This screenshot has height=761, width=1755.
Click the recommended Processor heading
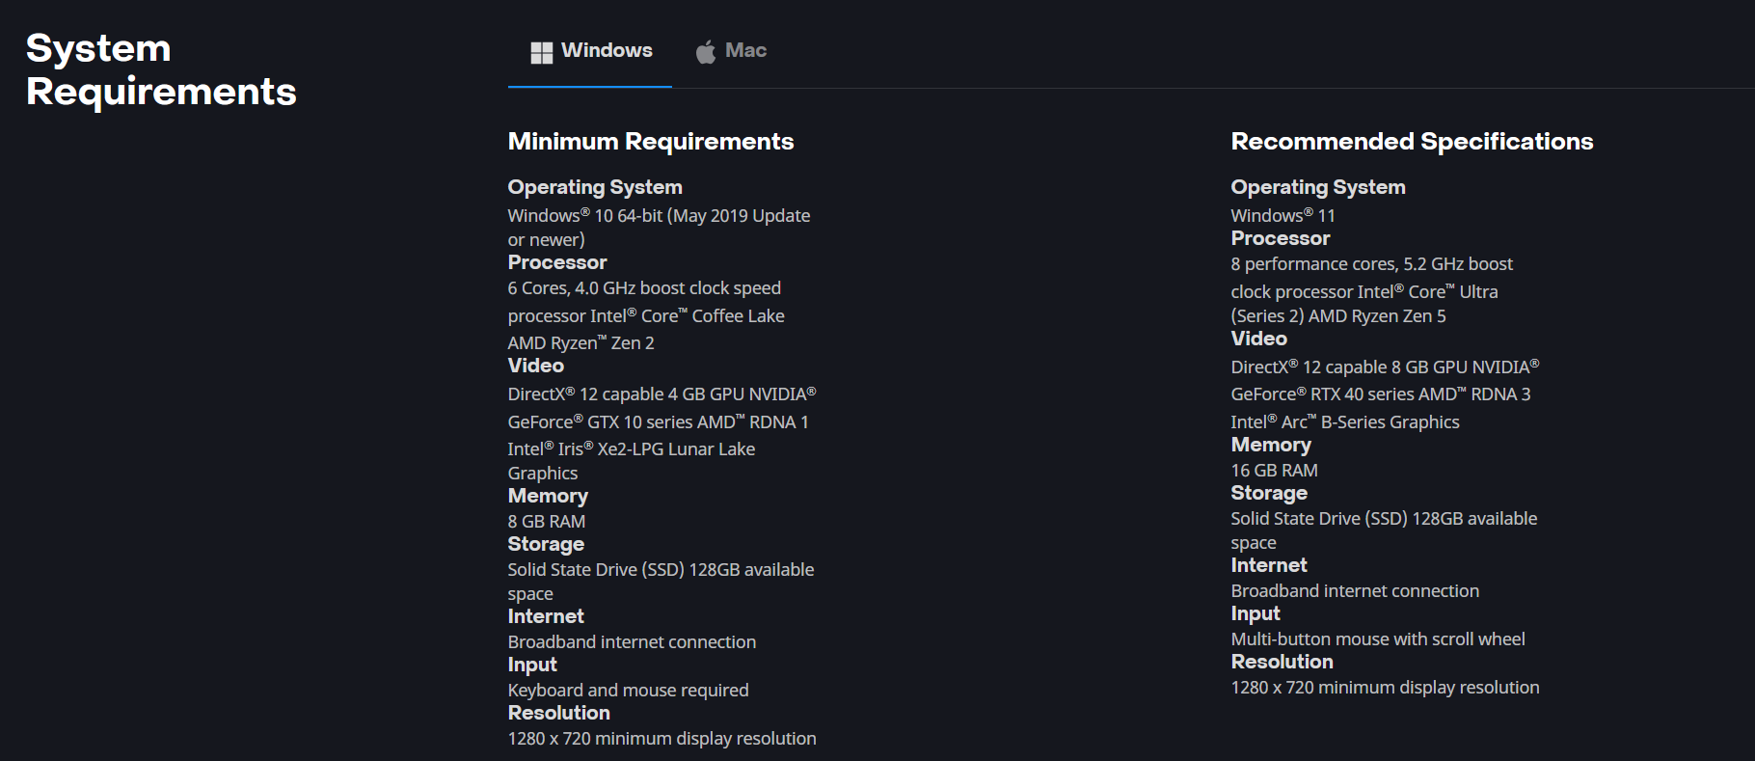point(1280,238)
